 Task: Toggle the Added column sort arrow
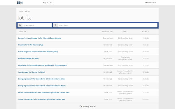click(x=148, y=32)
